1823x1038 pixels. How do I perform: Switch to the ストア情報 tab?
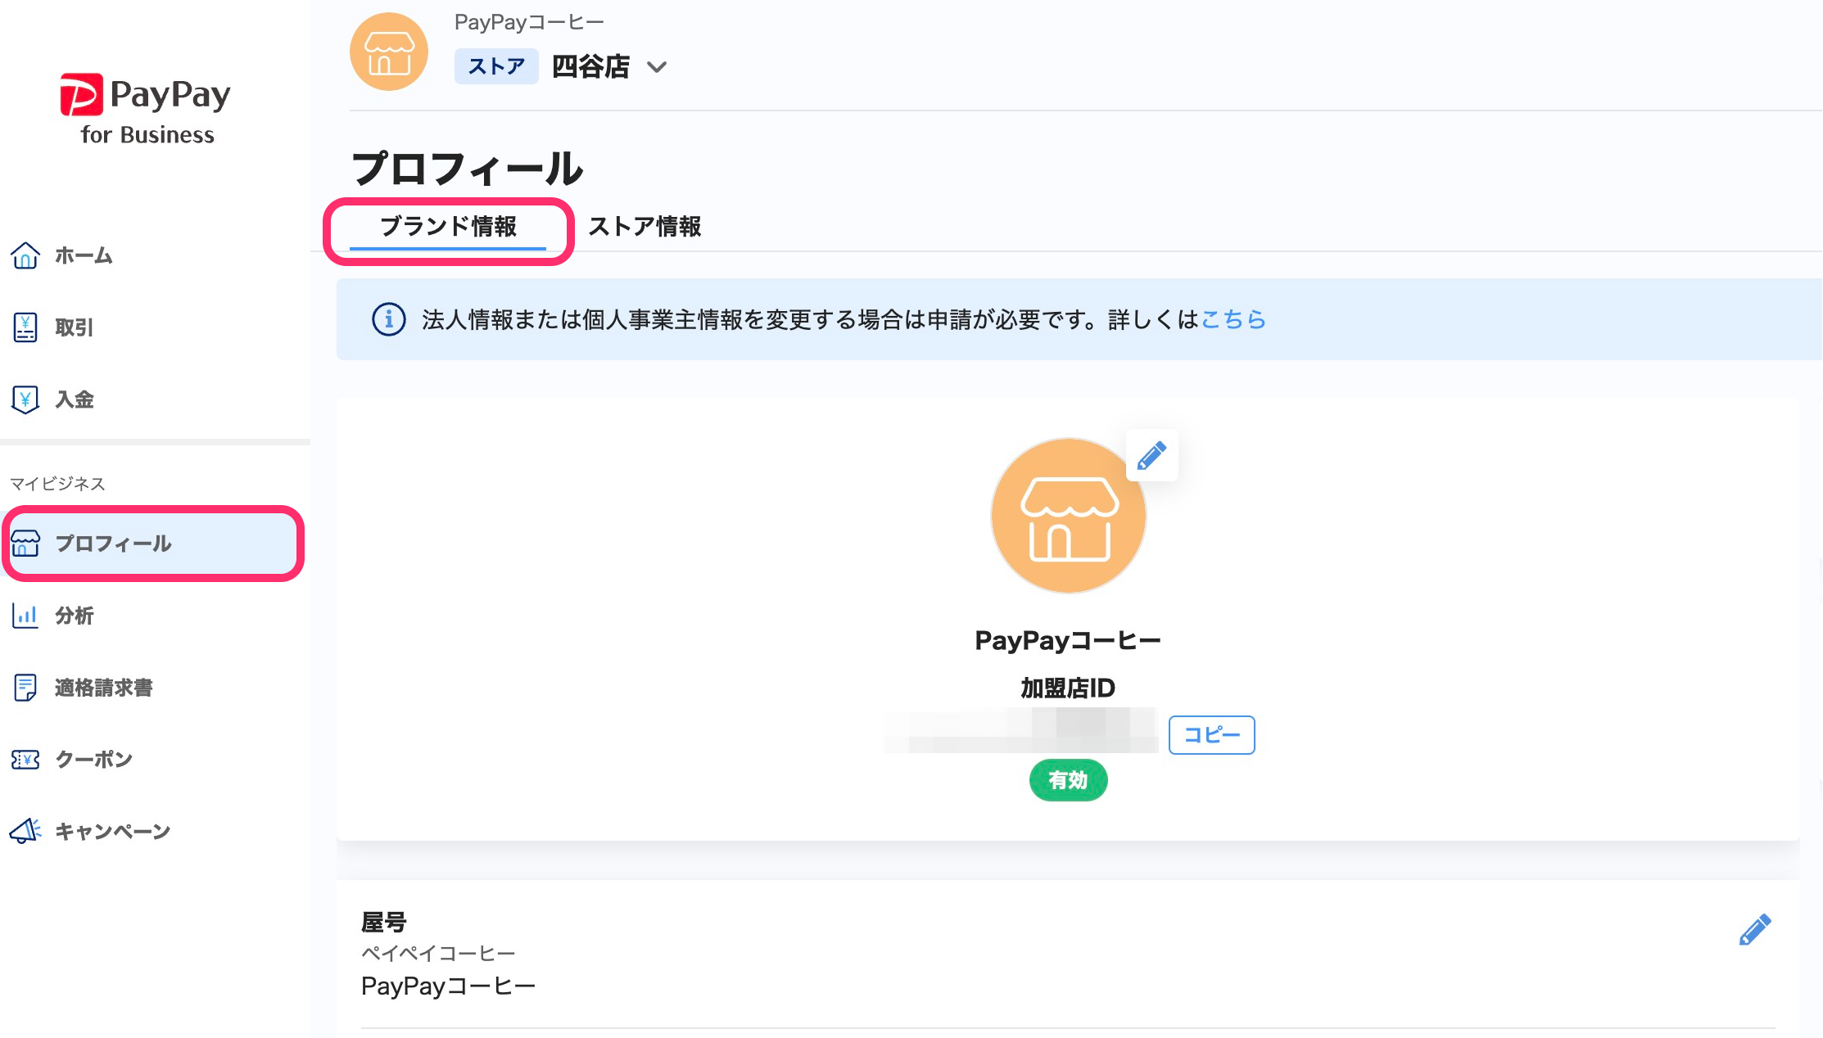coord(645,226)
